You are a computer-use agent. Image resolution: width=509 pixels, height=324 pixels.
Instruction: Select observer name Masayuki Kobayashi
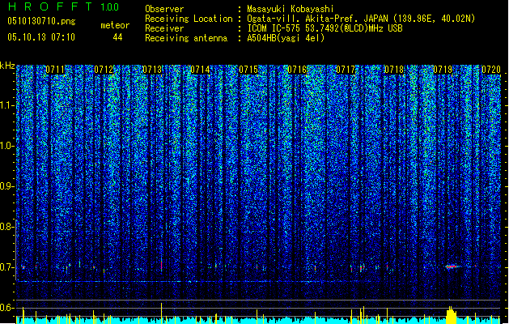pos(291,9)
